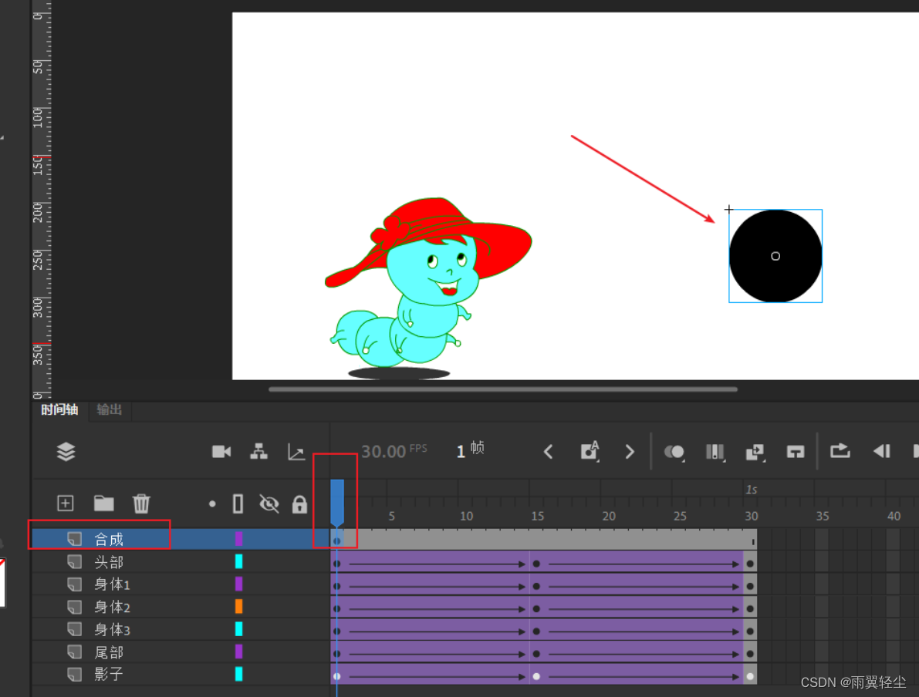Toggle show all layers as outlines
The height and width of the screenshot is (697, 919).
[x=238, y=504]
